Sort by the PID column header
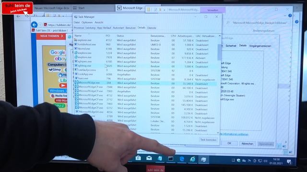Viewport: 307px width, 172px height. [x=107, y=36]
